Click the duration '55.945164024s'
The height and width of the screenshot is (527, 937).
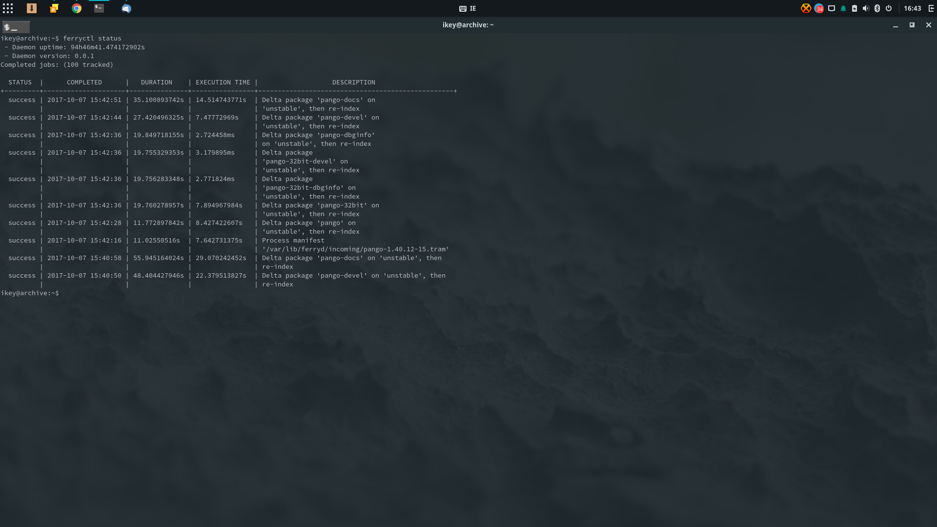coord(159,258)
